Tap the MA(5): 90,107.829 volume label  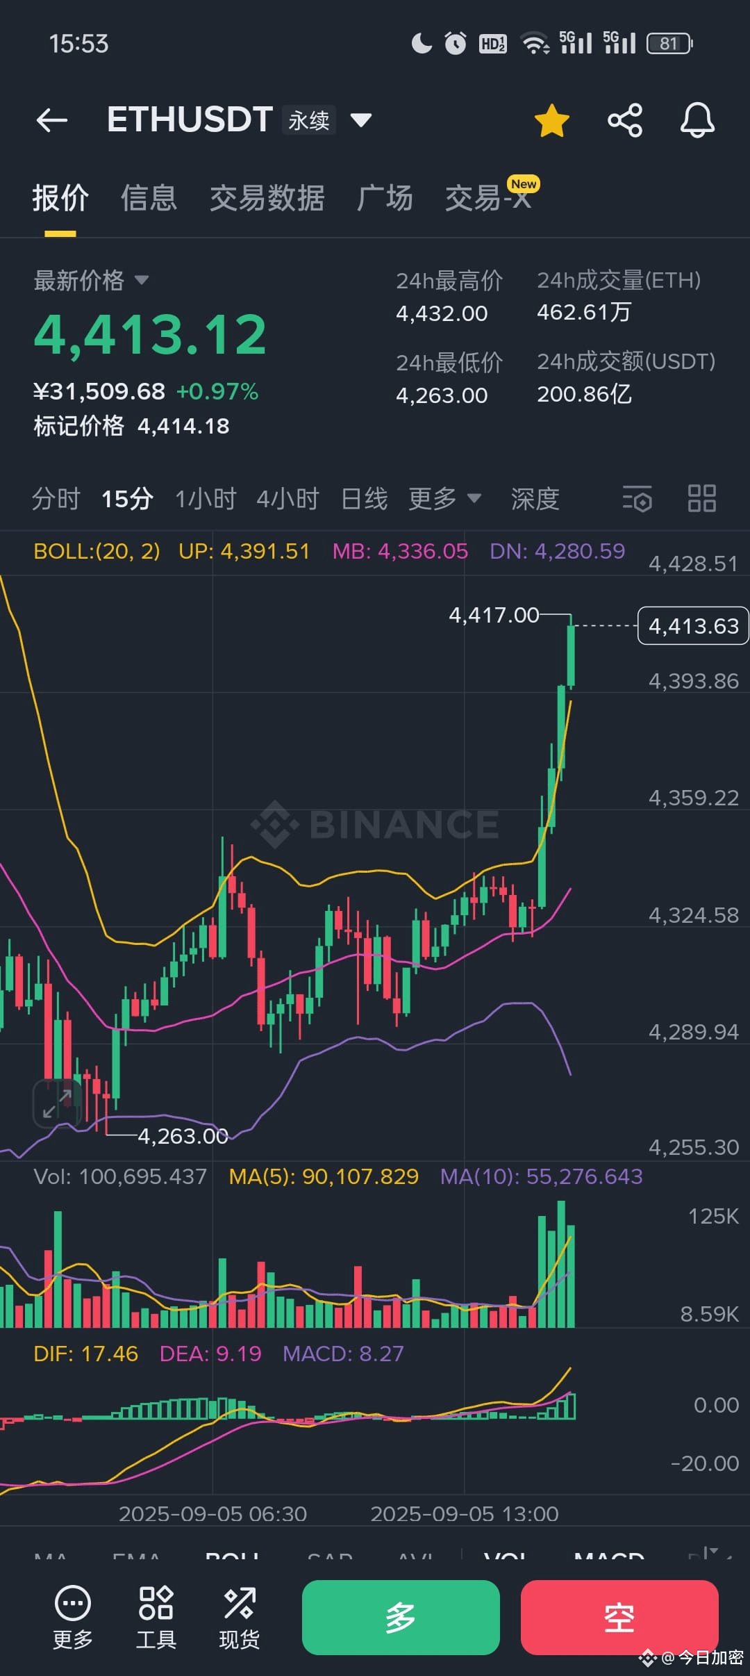(324, 1176)
